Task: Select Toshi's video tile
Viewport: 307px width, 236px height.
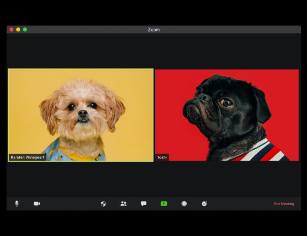Action: point(227,115)
